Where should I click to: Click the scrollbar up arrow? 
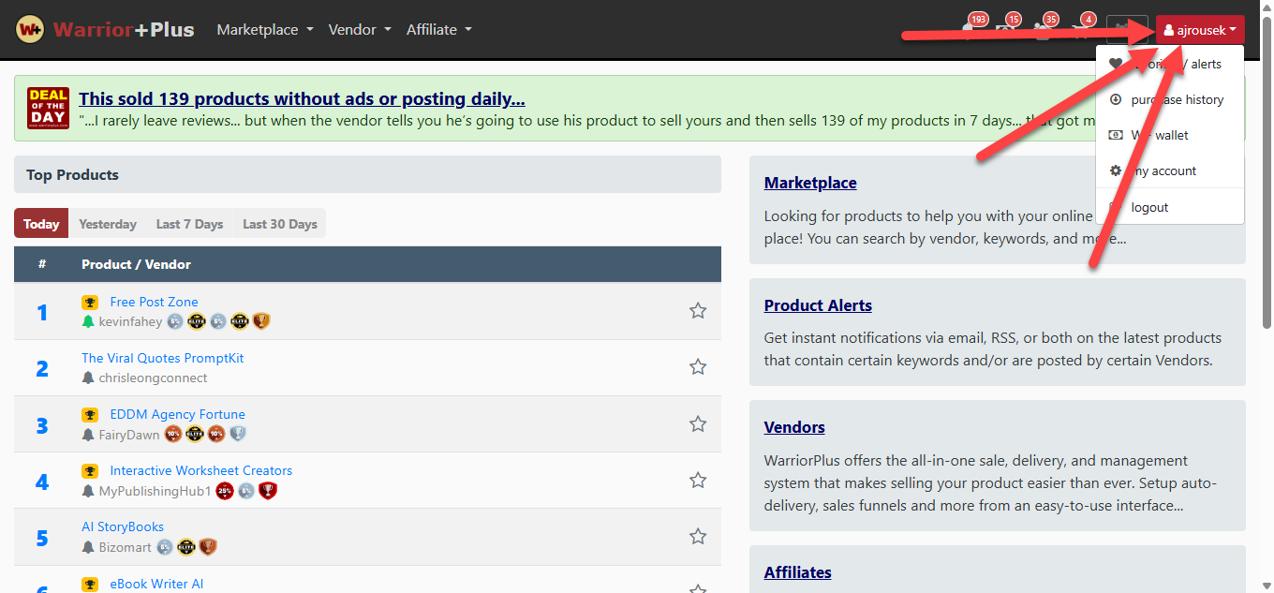[x=1267, y=7]
